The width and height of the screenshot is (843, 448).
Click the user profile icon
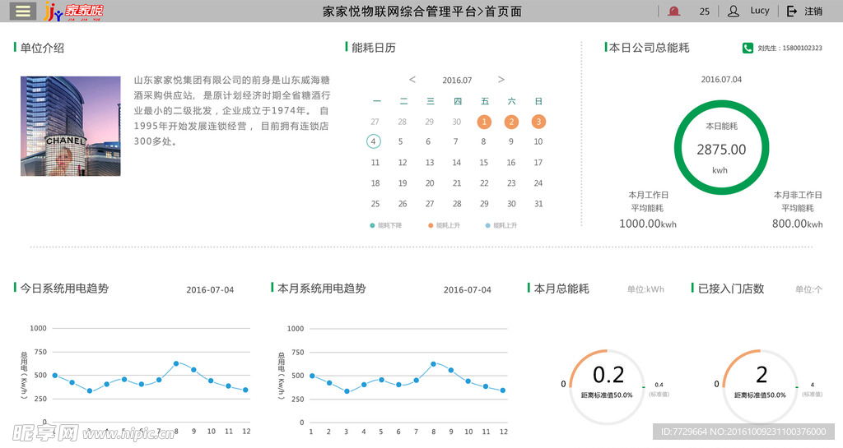pos(734,11)
